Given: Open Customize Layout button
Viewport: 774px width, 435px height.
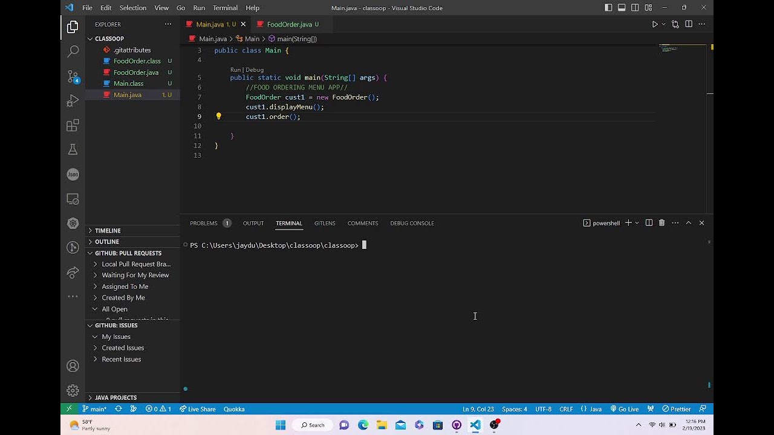Looking at the screenshot, I should tap(648, 8).
